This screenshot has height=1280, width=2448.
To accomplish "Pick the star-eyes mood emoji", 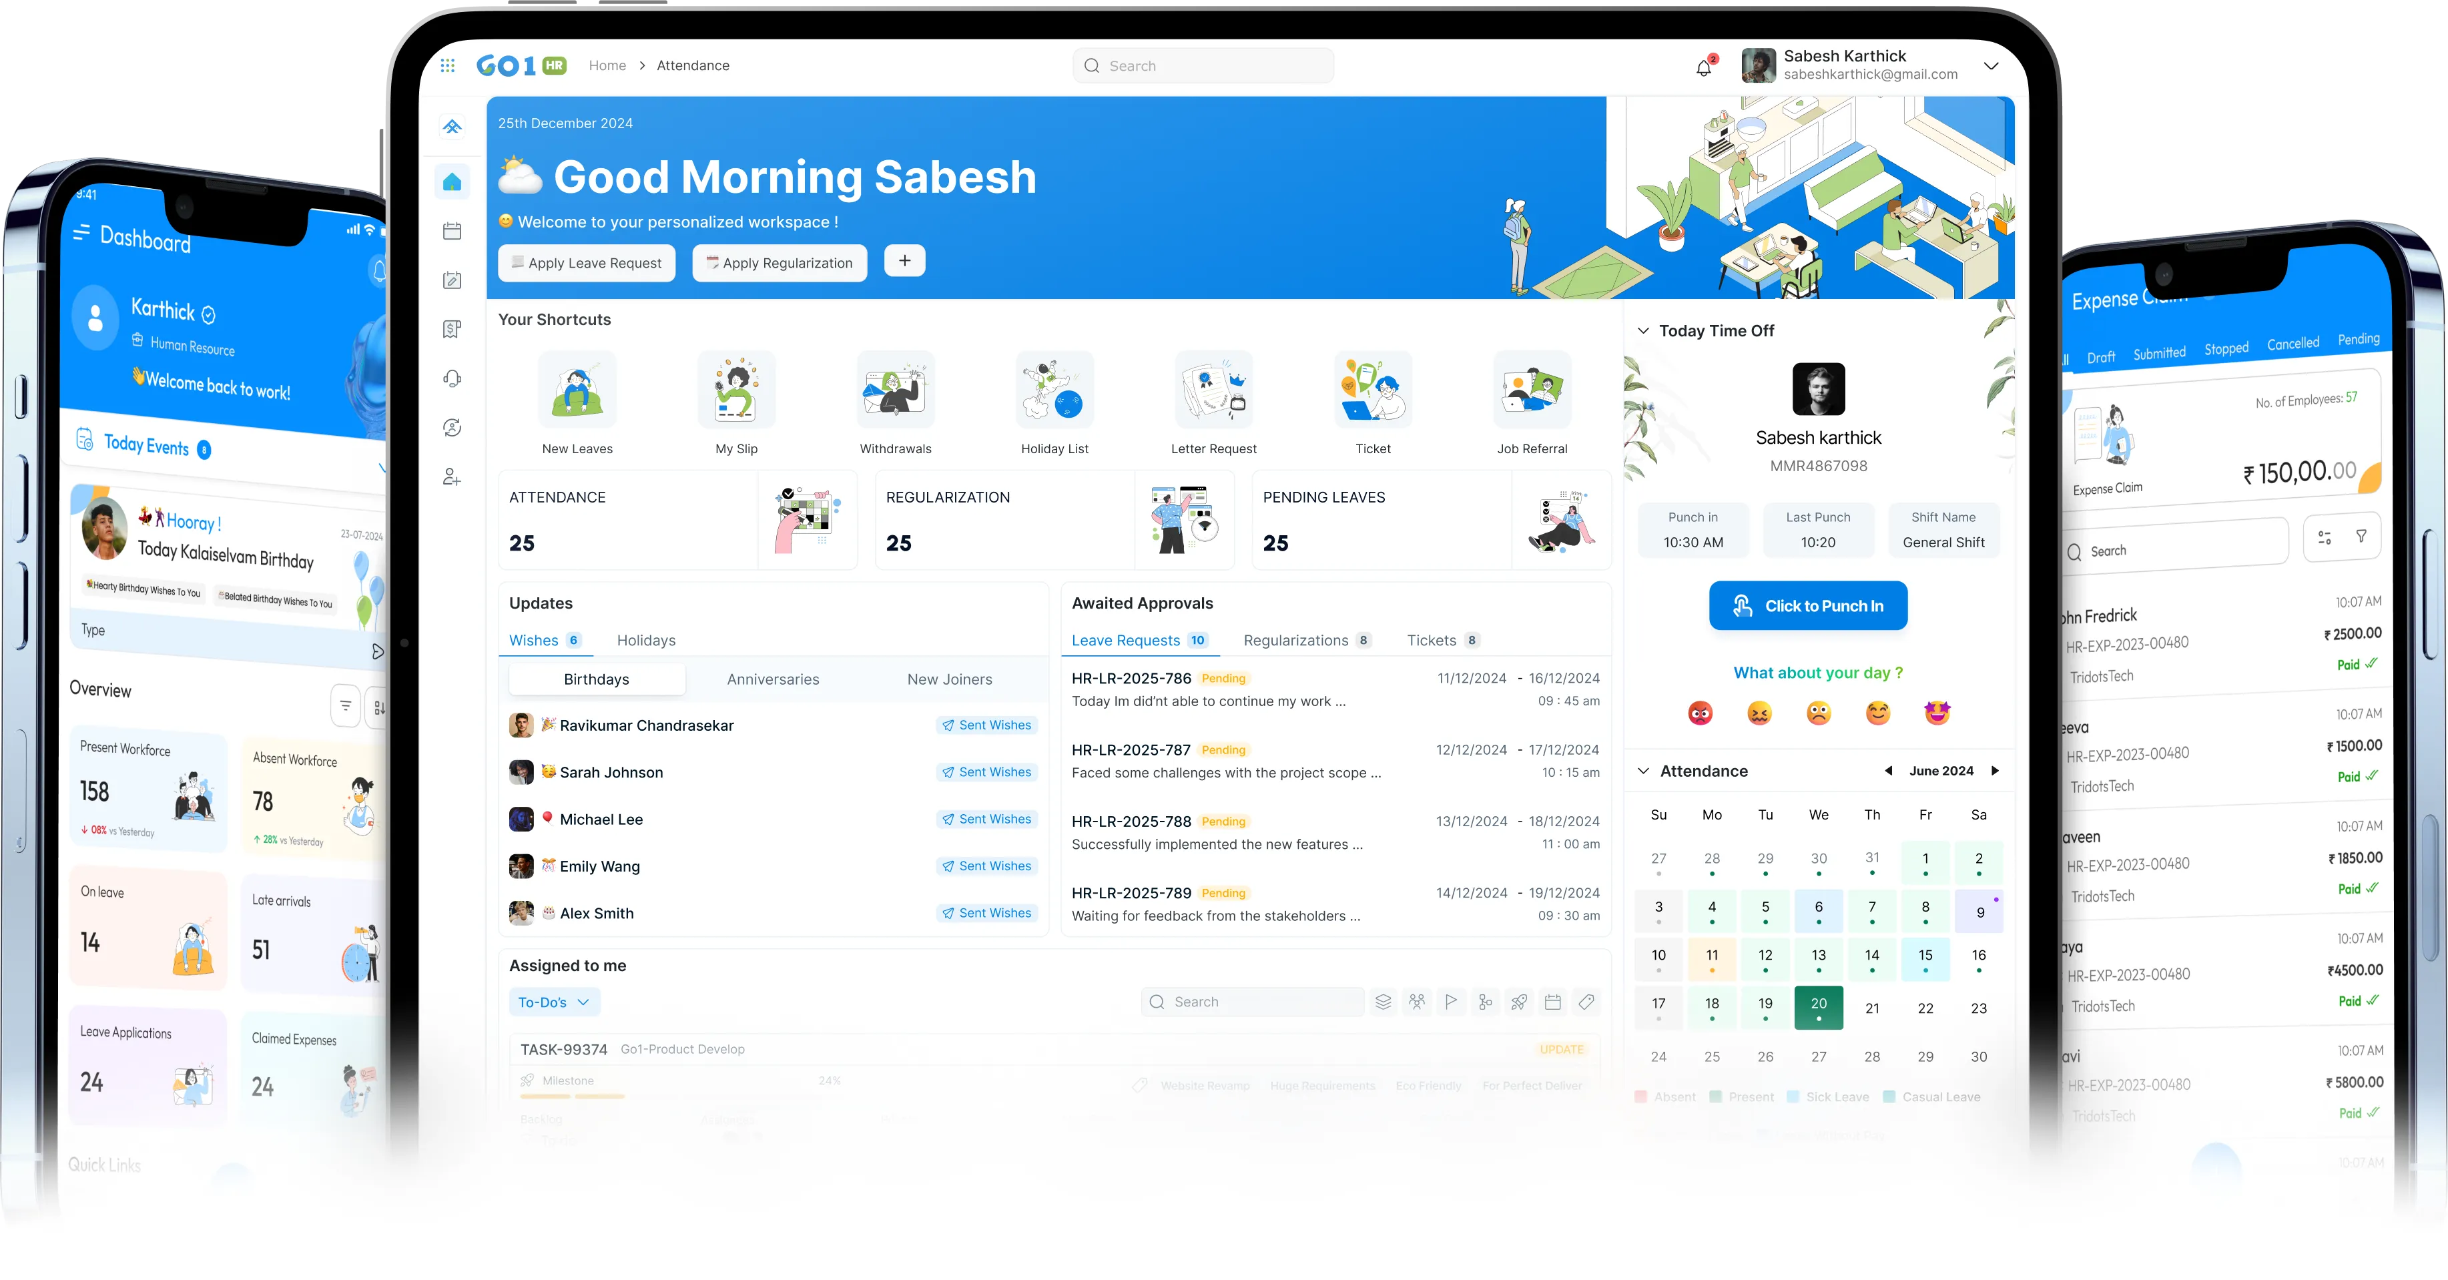I will (1937, 713).
